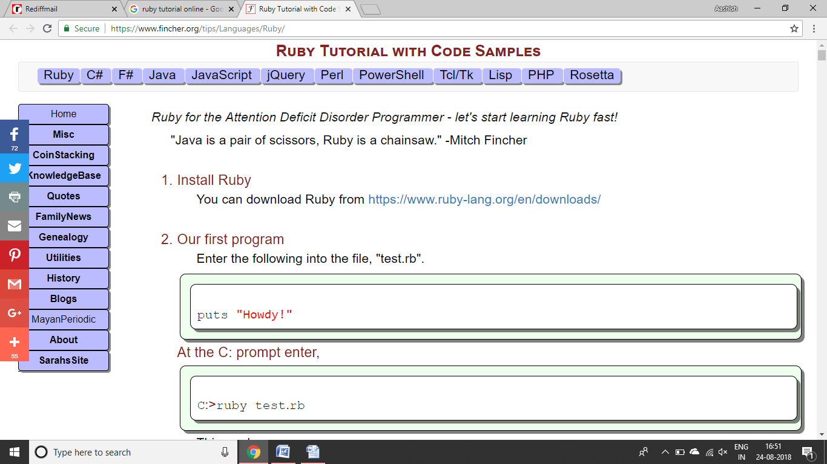
Task: Open the Utilities sidebar button
Action: pos(64,257)
